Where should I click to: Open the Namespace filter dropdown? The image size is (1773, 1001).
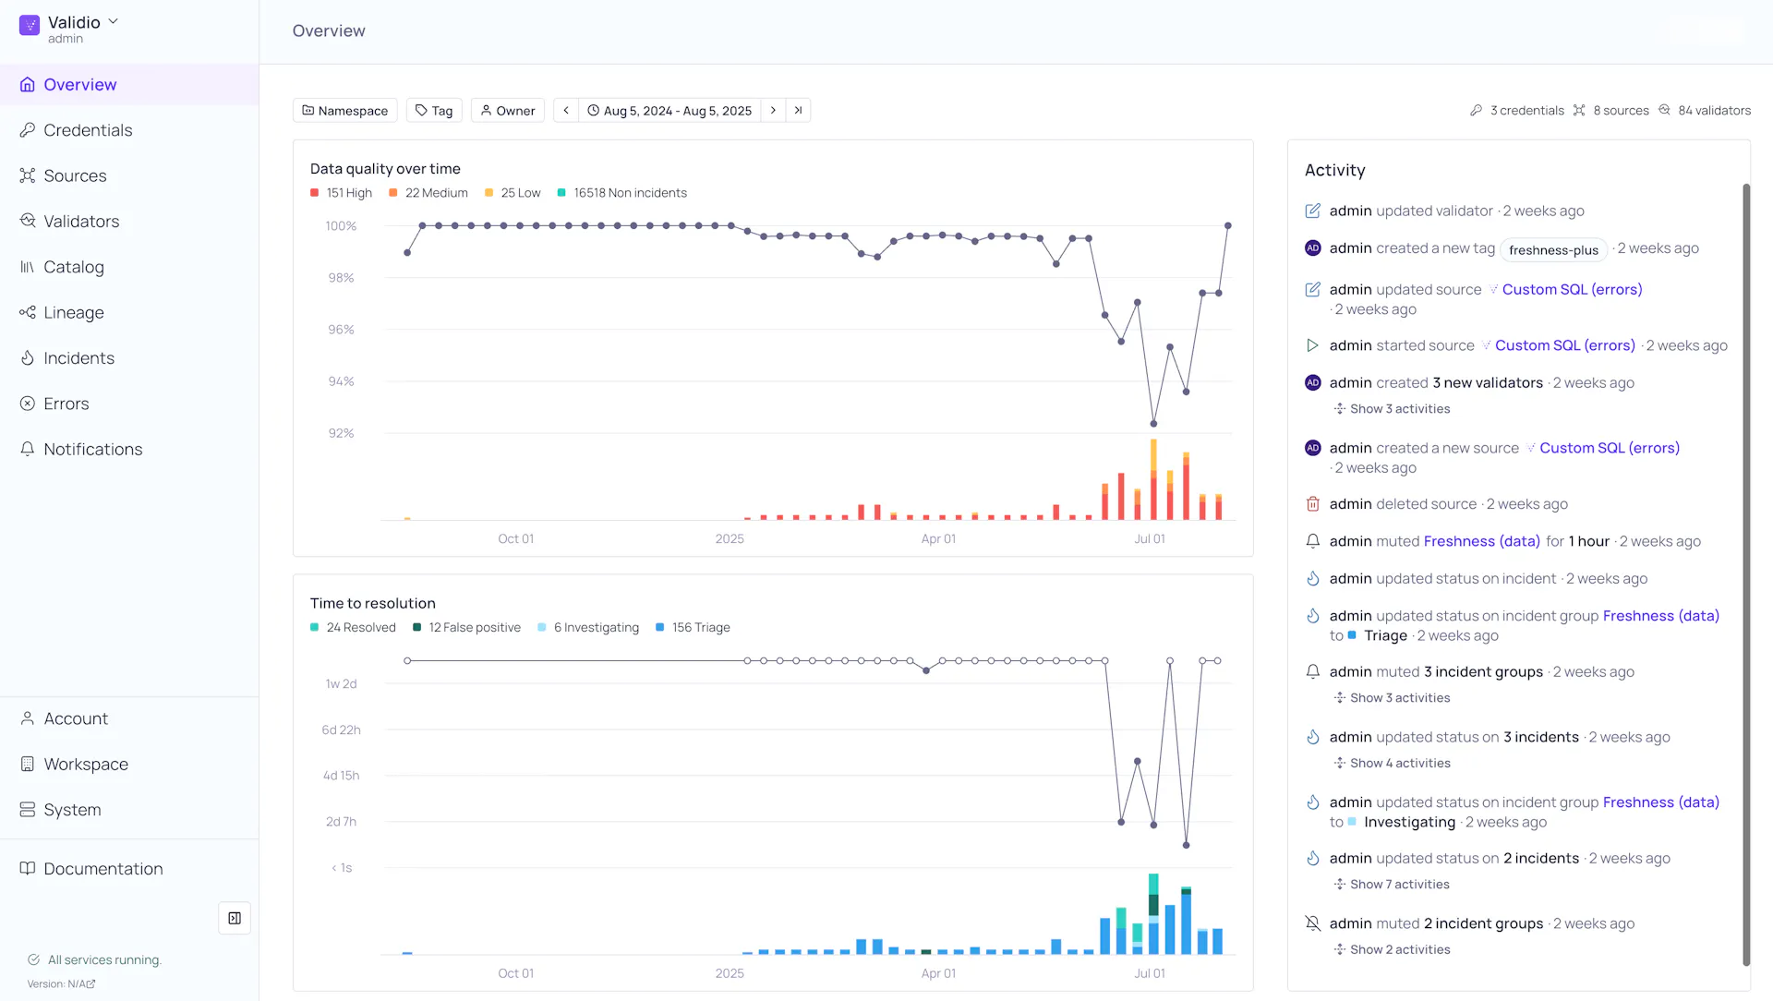pyautogui.click(x=345, y=111)
